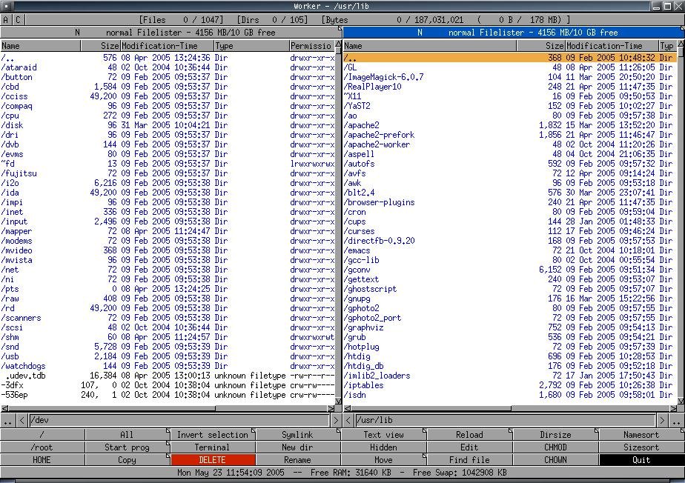Click left pane path history forward arrow
This screenshot has height=483, width=685.
coord(336,421)
